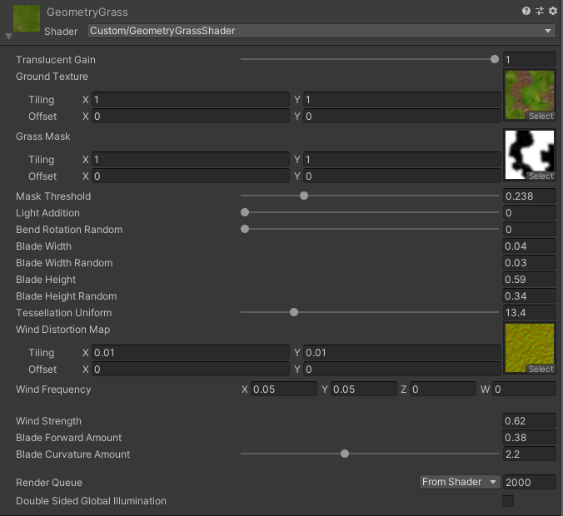
Task: Click Wind Distortion Map Offset Y field
Action: (x=402, y=370)
